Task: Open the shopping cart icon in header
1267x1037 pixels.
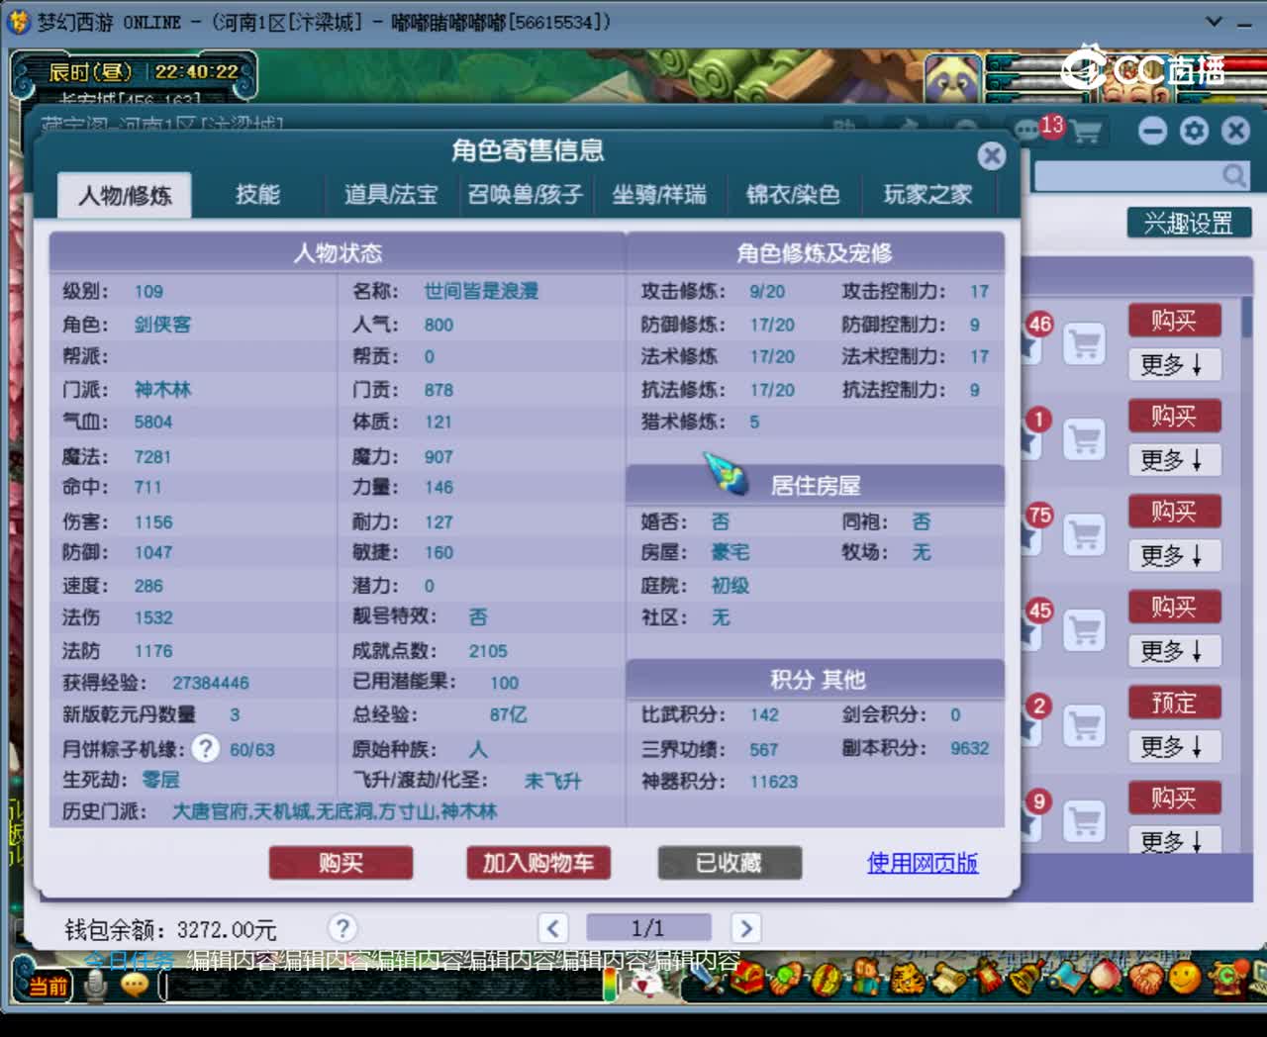Action: [x=1088, y=132]
